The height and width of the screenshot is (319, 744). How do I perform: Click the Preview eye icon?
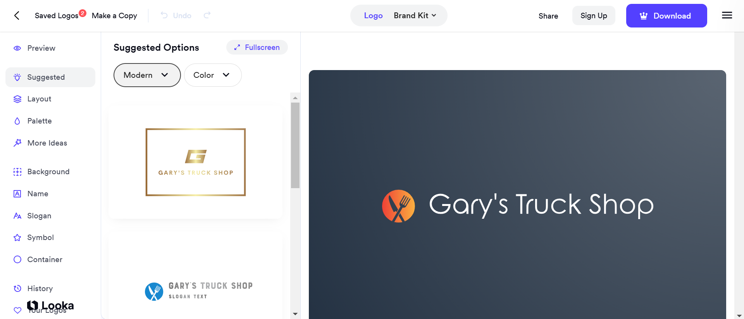pos(17,48)
